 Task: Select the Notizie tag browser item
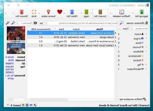pyautogui.click(x=138, y=60)
